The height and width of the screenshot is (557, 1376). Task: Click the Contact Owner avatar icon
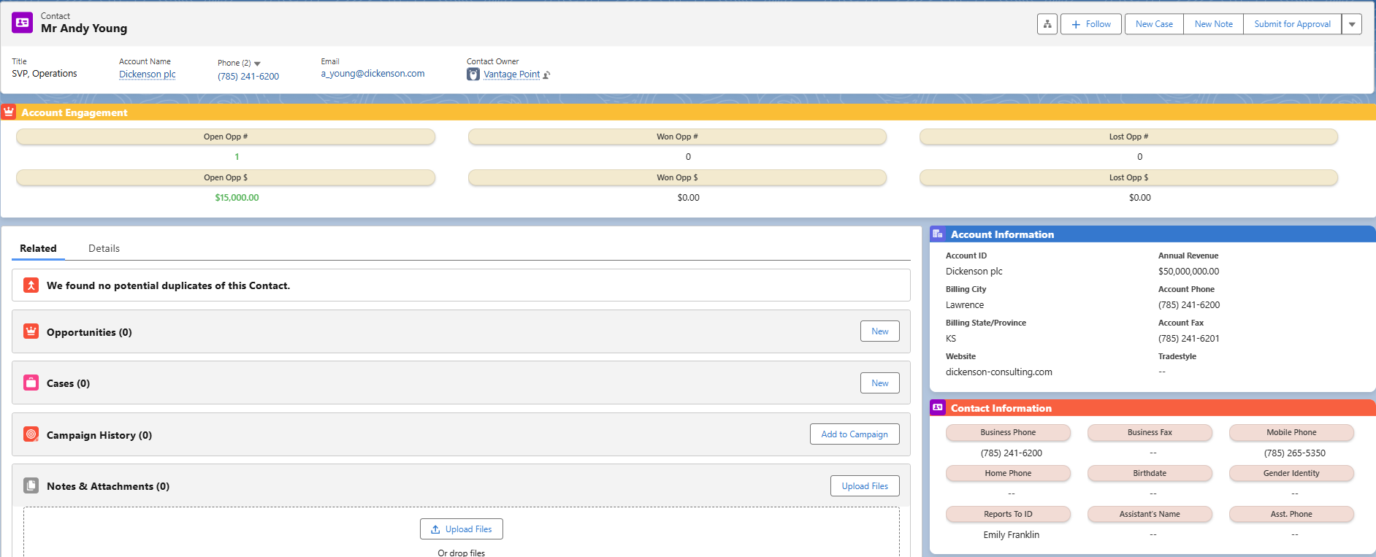click(473, 74)
